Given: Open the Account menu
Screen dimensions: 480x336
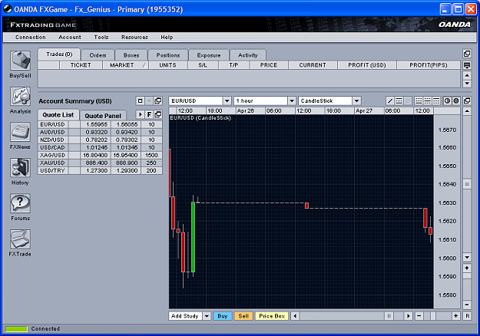Looking at the screenshot, I should click(70, 37).
